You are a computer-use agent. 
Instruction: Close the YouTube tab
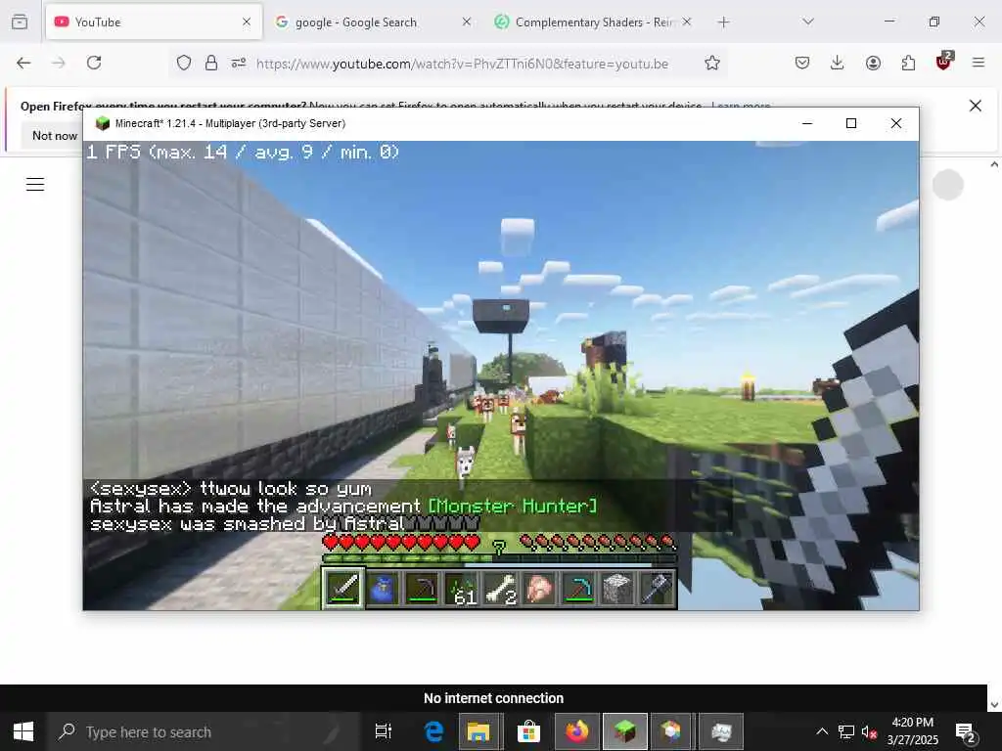[x=247, y=22]
